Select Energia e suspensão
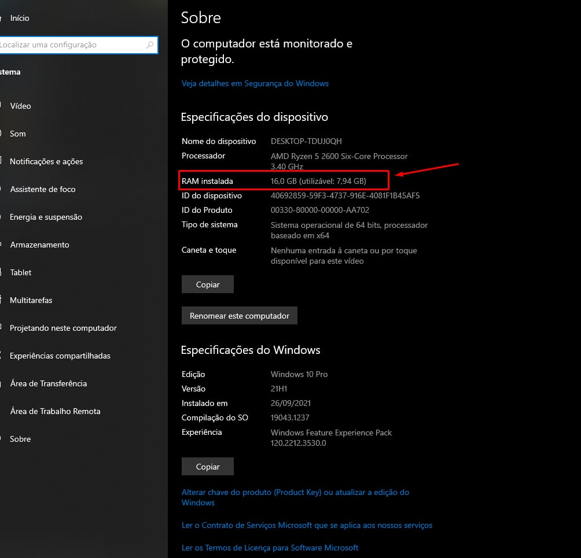581x558 pixels. (46, 217)
